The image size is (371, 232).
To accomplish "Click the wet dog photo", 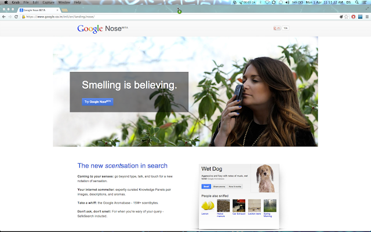I will coord(265,178).
